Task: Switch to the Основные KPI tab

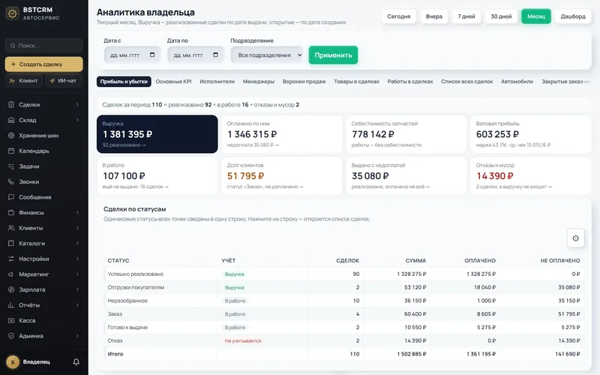Action: (173, 82)
